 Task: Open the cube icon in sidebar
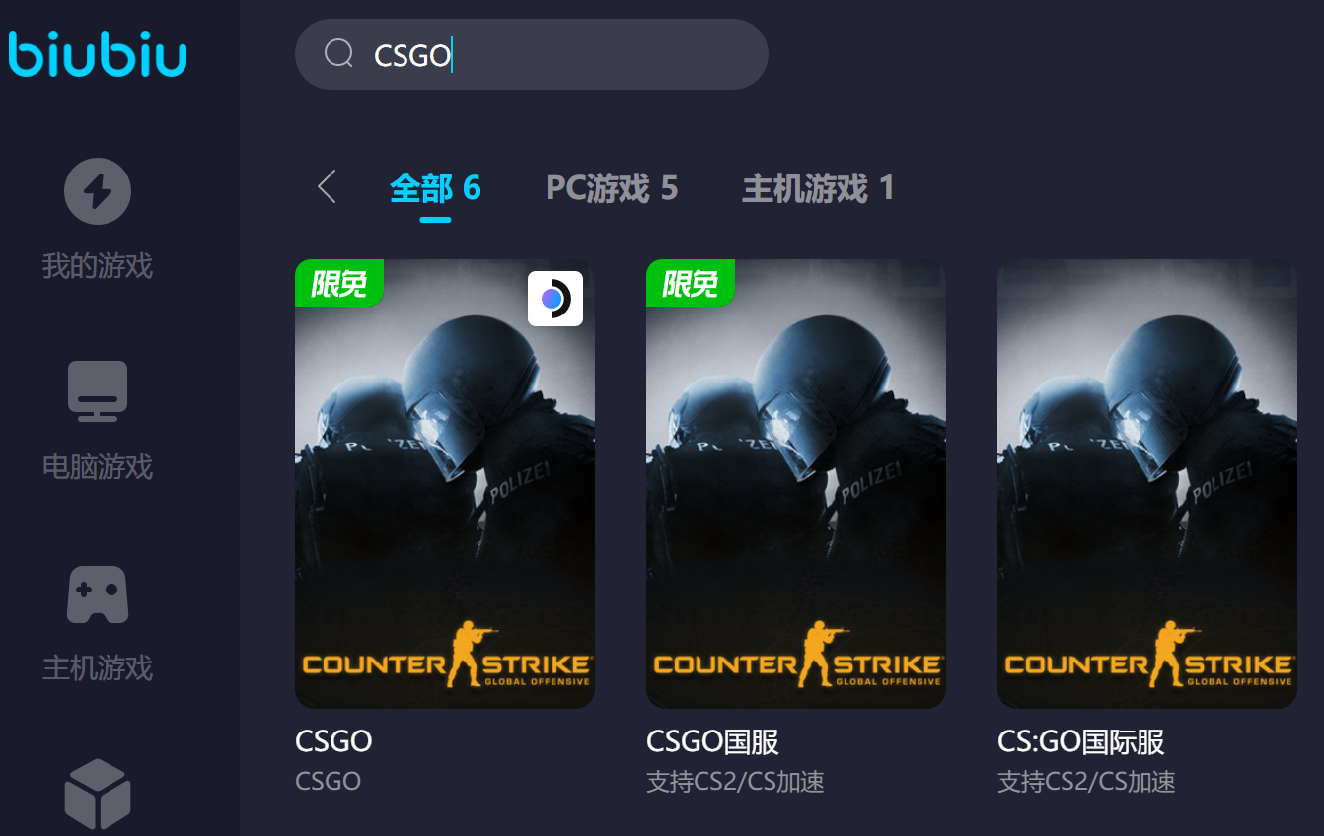(x=98, y=794)
